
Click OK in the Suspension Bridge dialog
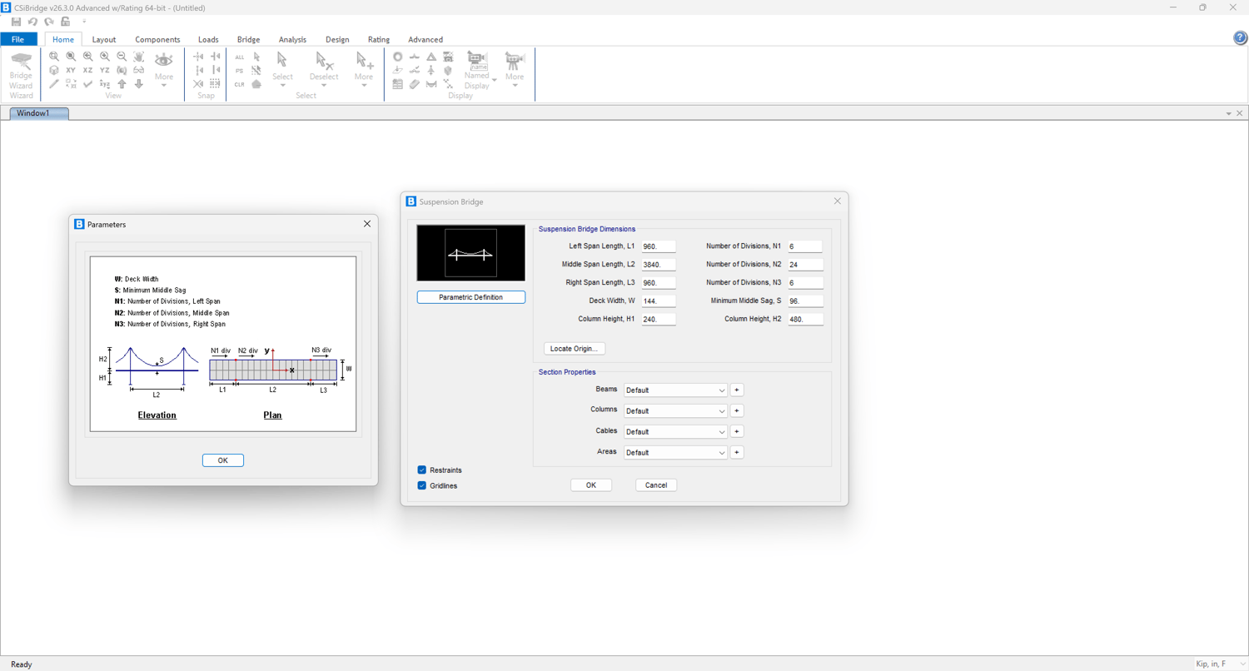click(591, 485)
